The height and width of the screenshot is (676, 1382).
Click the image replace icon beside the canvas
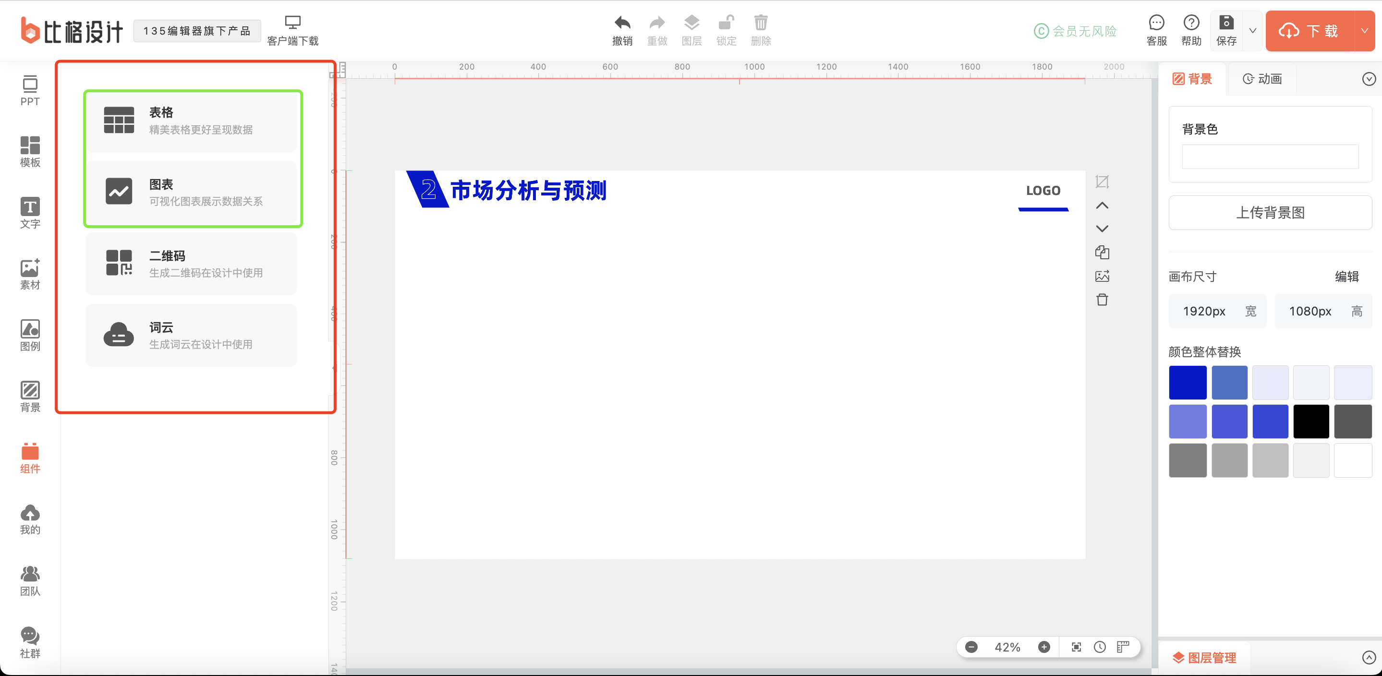click(1102, 276)
